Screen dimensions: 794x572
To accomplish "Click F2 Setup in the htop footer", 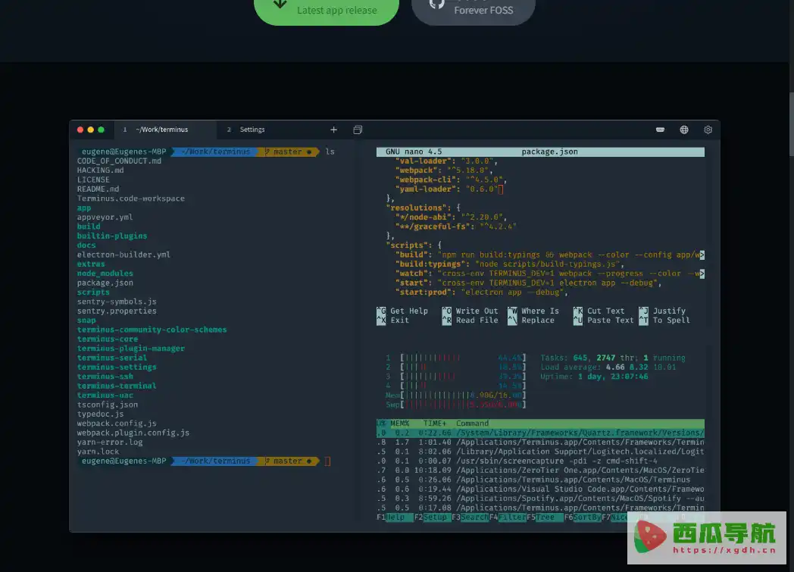I will pyautogui.click(x=432, y=517).
